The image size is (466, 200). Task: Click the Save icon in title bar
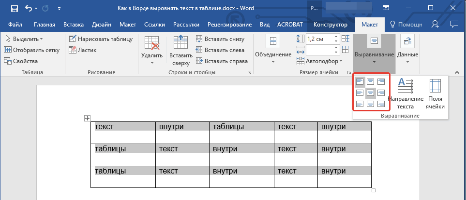tap(14, 8)
